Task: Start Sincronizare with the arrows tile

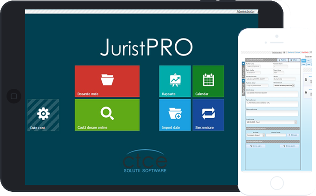Action: 208,115
